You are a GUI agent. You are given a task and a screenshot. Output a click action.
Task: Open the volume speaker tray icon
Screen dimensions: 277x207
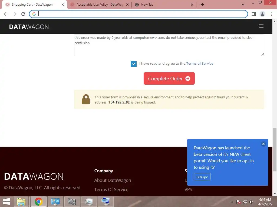click(x=252, y=202)
